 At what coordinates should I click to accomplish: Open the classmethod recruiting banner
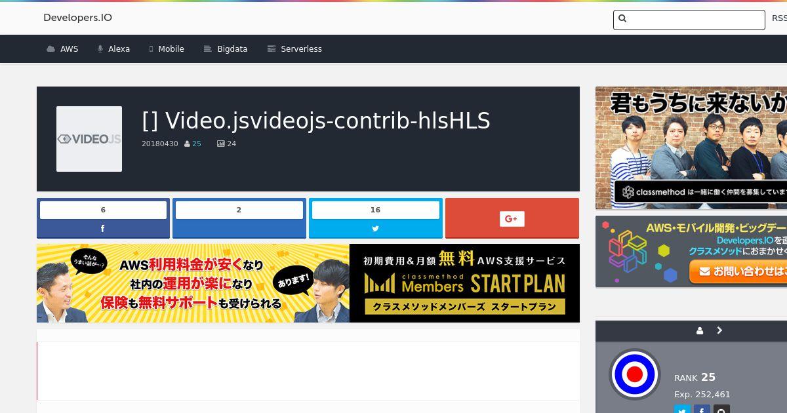691,148
